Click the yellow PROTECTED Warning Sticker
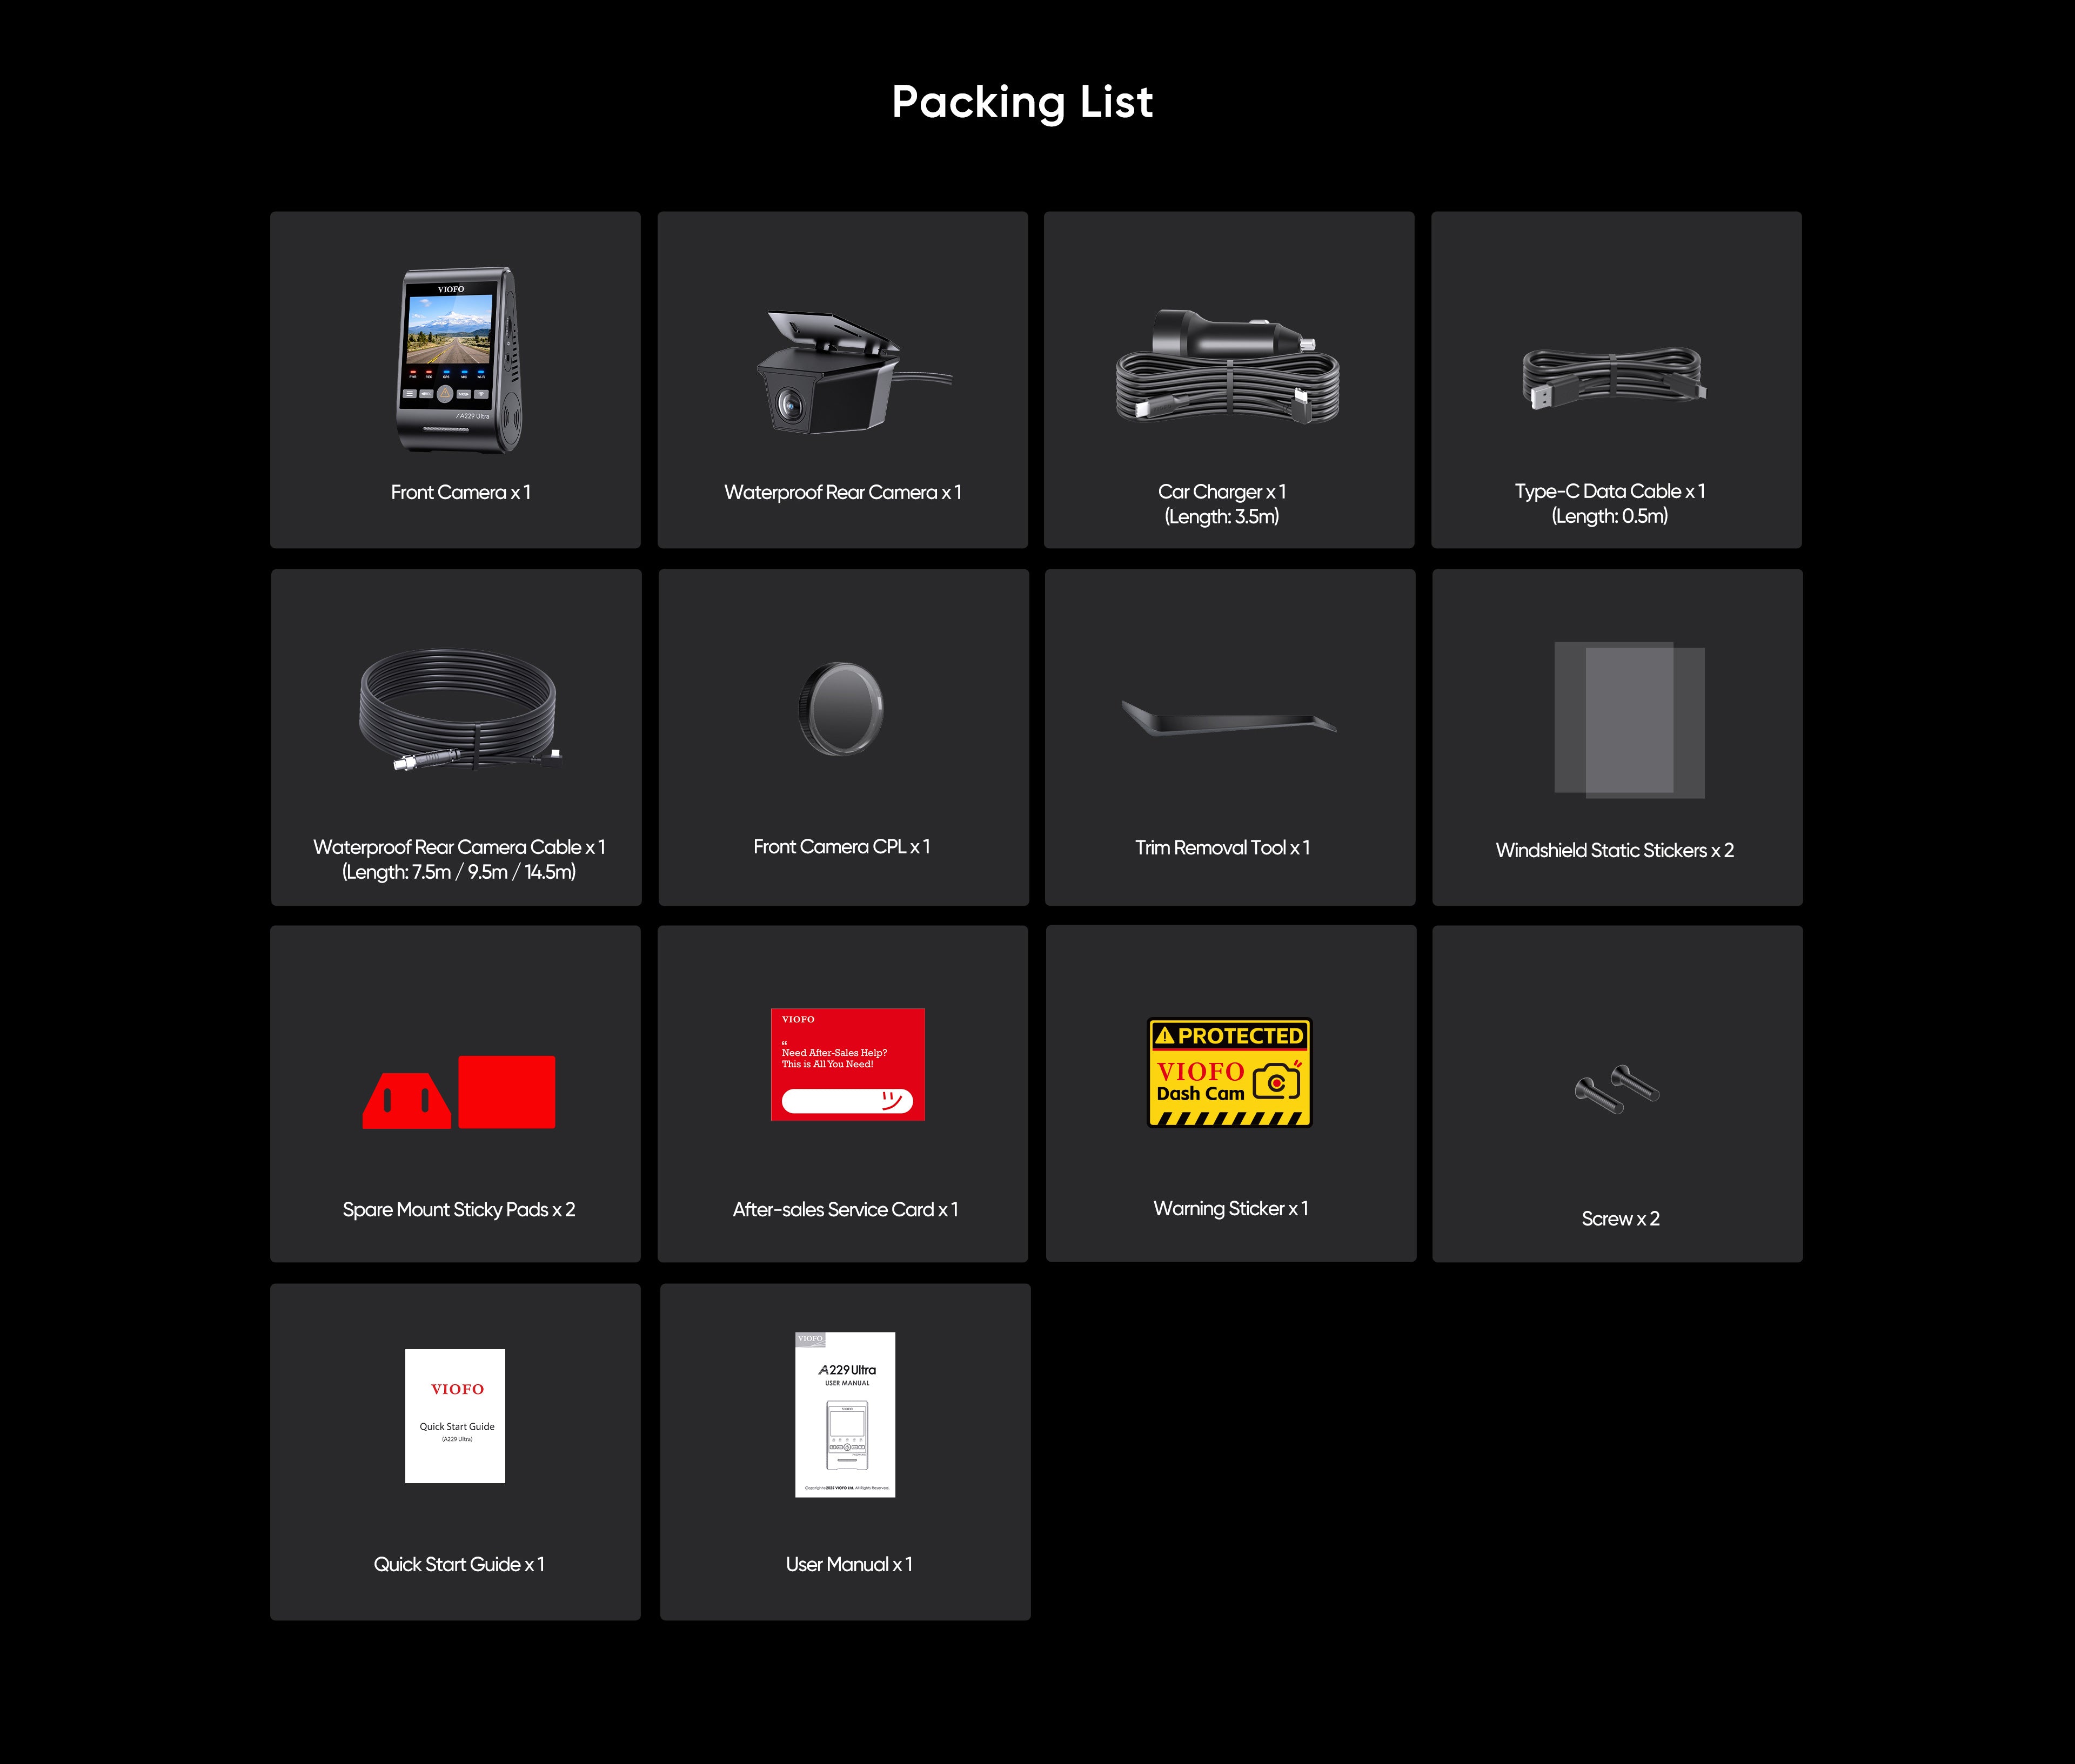The image size is (2075, 1764). (x=1229, y=1073)
